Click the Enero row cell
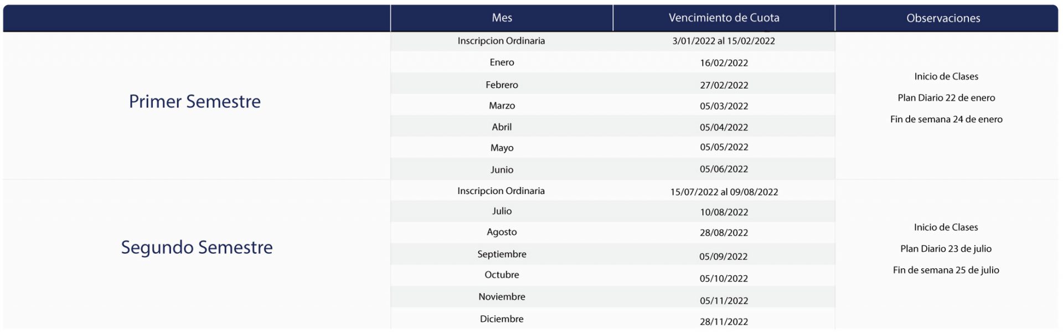The width and height of the screenshot is (1063, 334). [x=502, y=62]
